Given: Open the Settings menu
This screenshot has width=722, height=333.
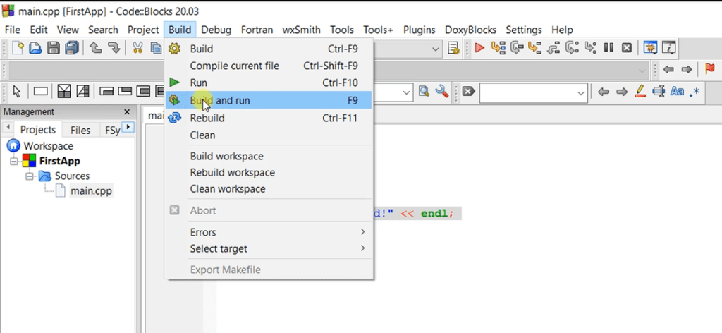Looking at the screenshot, I should [524, 30].
